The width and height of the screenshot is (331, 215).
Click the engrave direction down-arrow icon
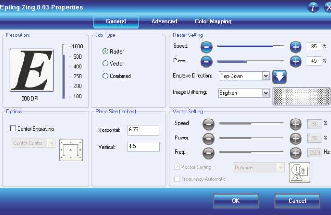tap(279, 77)
